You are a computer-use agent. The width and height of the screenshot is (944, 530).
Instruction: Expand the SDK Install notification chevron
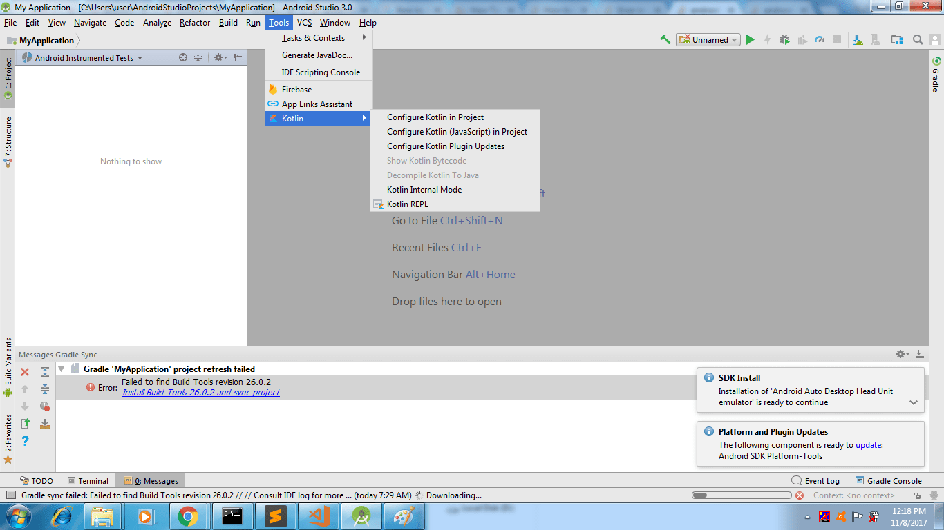pyautogui.click(x=914, y=402)
